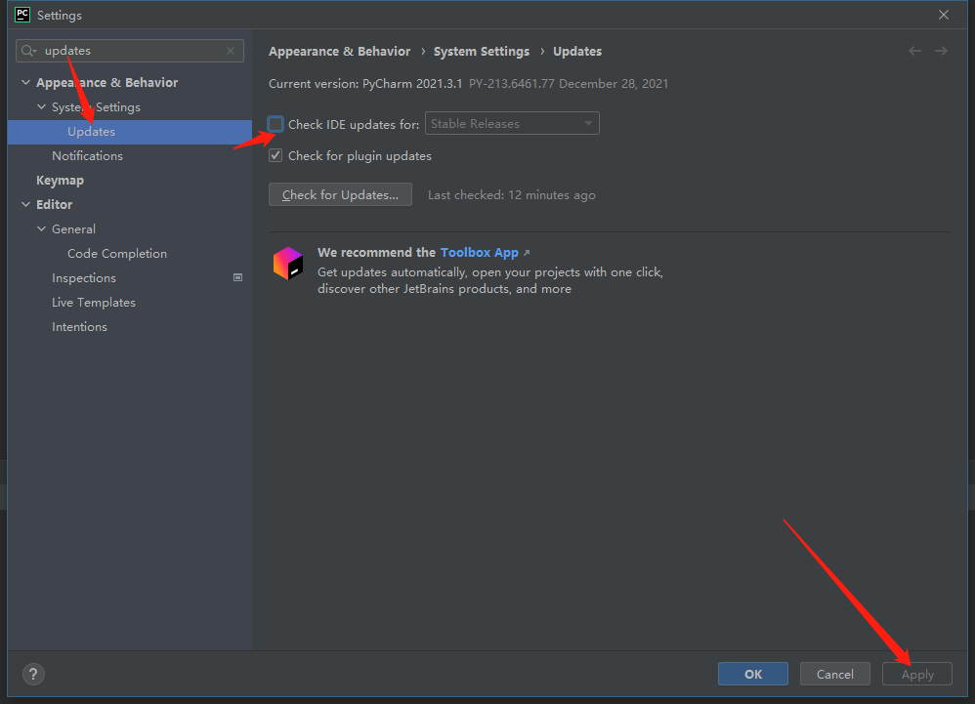Open the Inspections settings page

point(84,277)
